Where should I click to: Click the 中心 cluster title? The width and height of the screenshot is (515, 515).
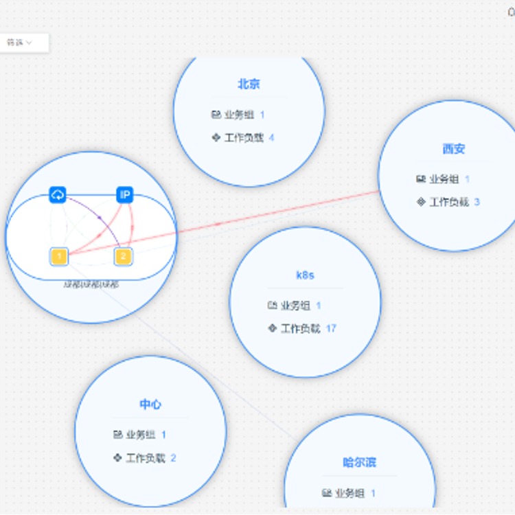click(150, 404)
